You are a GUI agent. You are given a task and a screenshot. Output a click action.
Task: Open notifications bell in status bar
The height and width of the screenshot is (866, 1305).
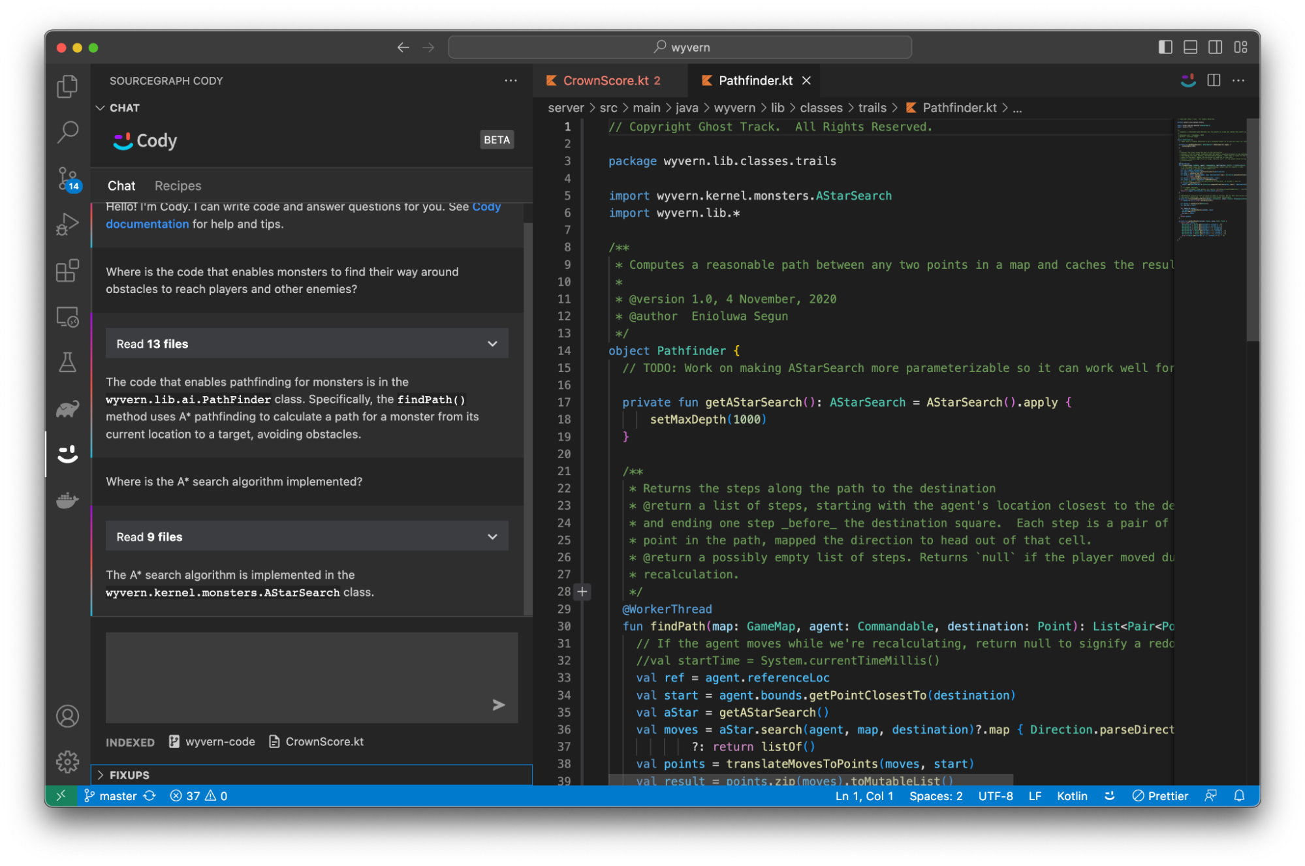click(x=1239, y=796)
